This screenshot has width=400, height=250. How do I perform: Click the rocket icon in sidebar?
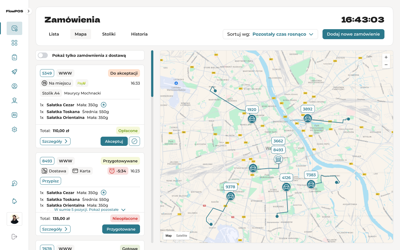point(14,72)
